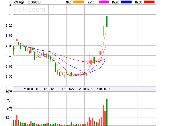Click the 7.62 price axis label
The height and width of the screenshot is (126, 172).
coord(9,36)
